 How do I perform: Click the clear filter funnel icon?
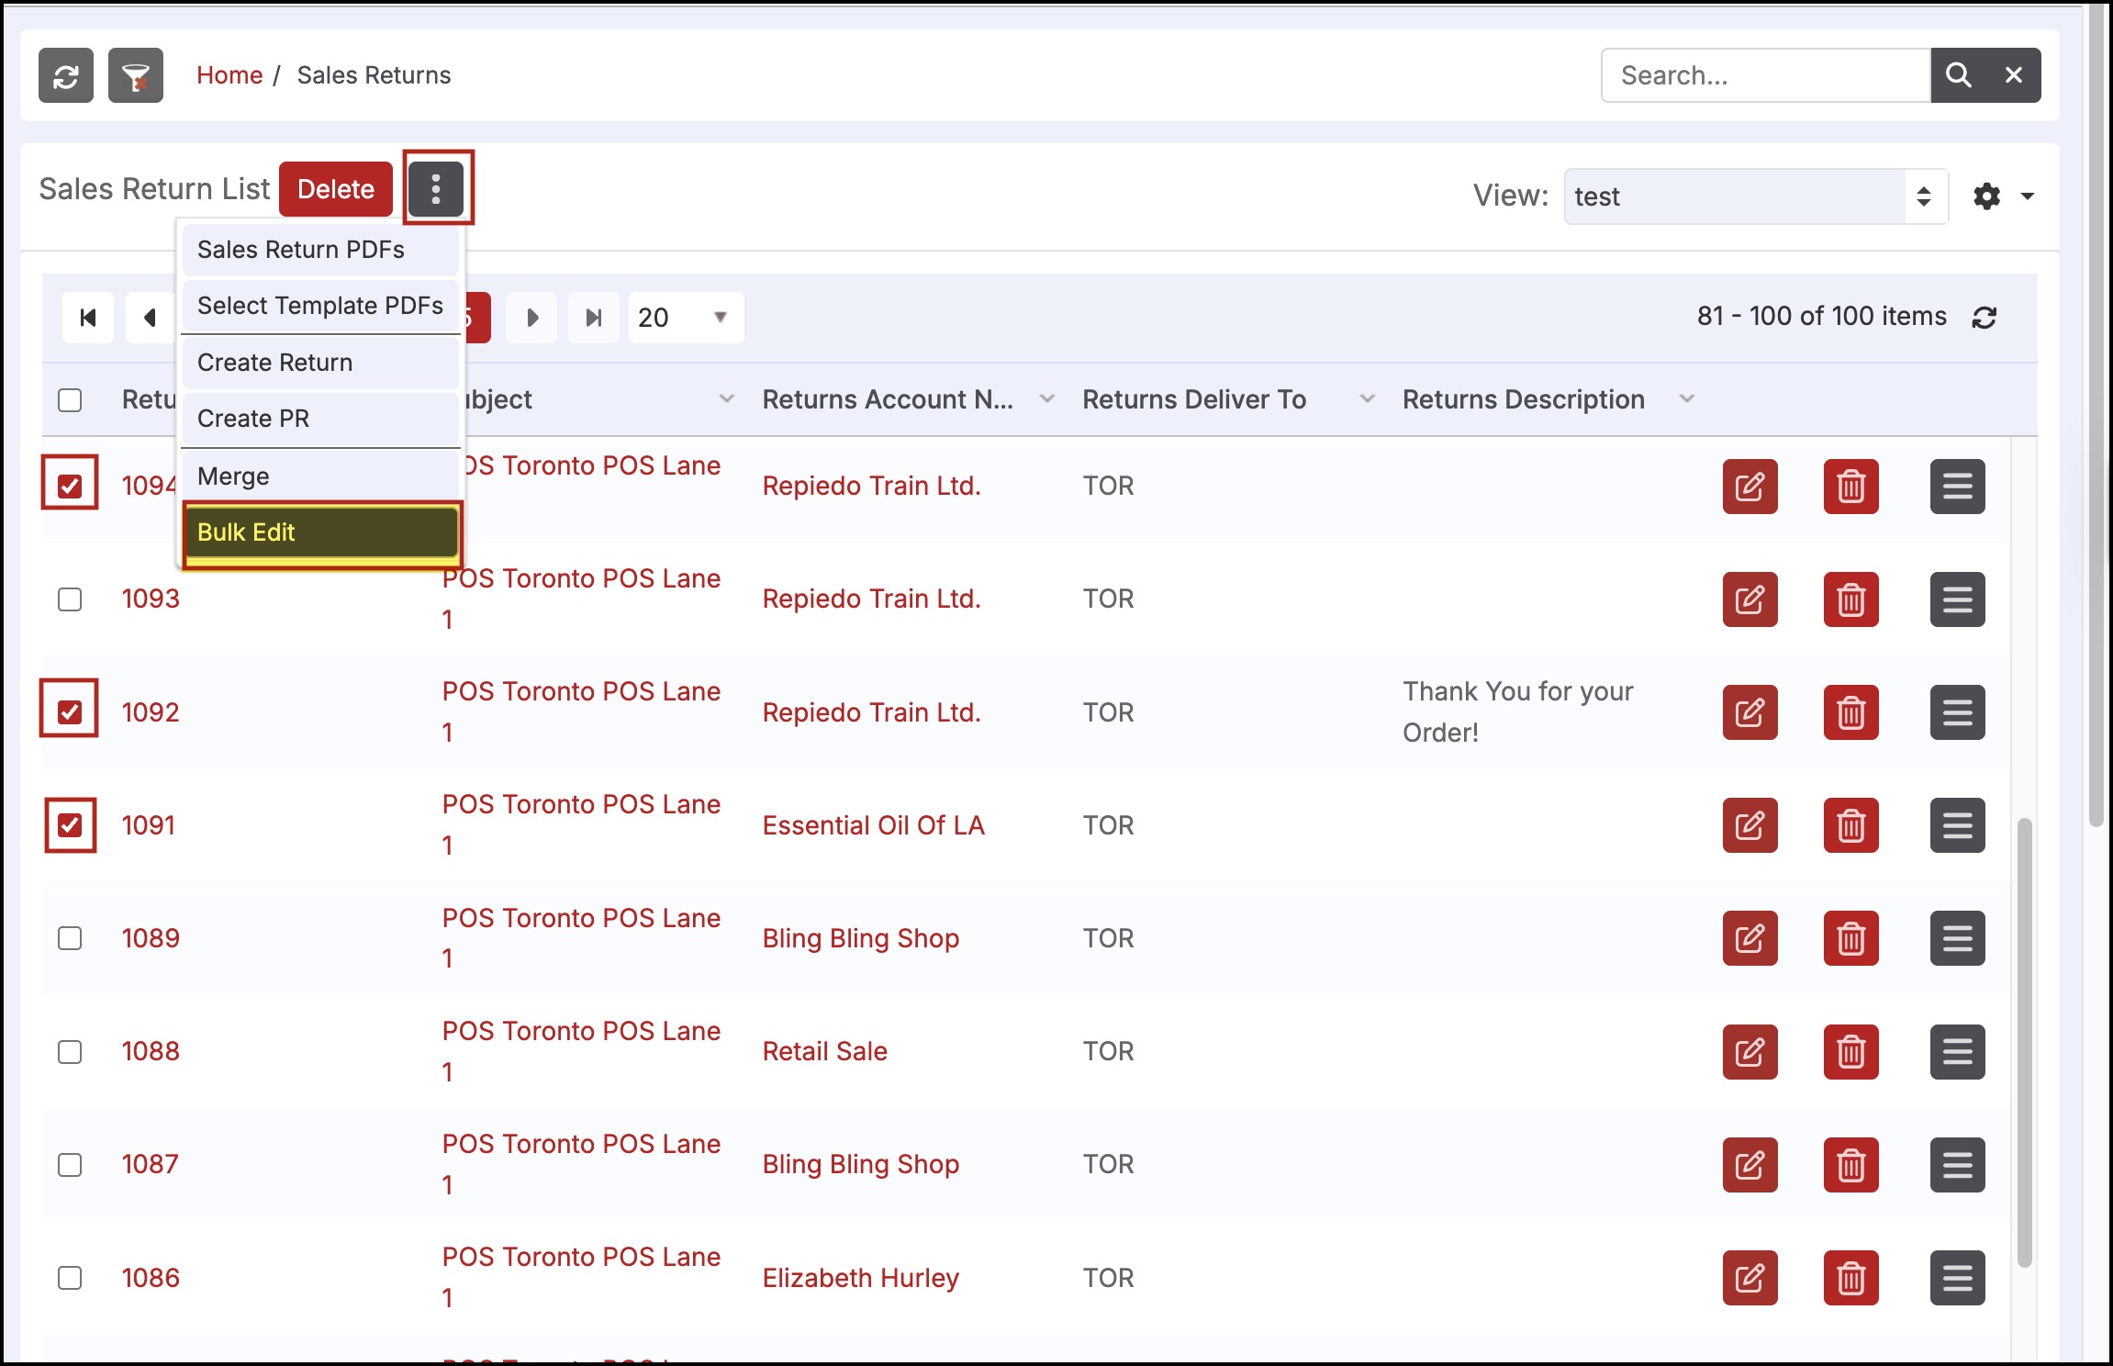click(135, 75)
